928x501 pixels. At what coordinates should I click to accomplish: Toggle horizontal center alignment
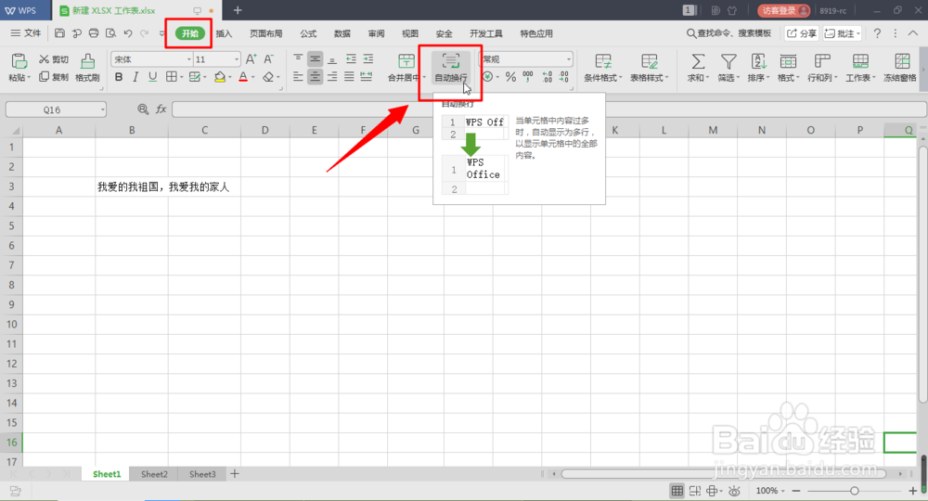pos(315,76)
